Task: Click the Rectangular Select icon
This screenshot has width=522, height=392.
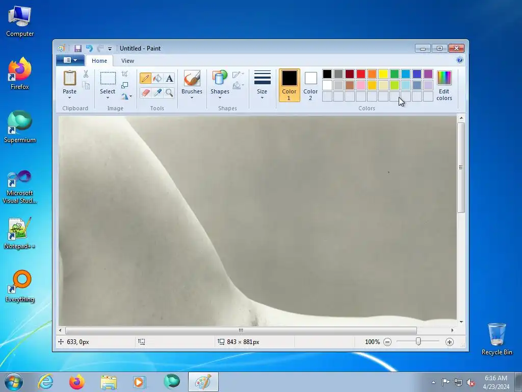Action: tap(108, 78)
